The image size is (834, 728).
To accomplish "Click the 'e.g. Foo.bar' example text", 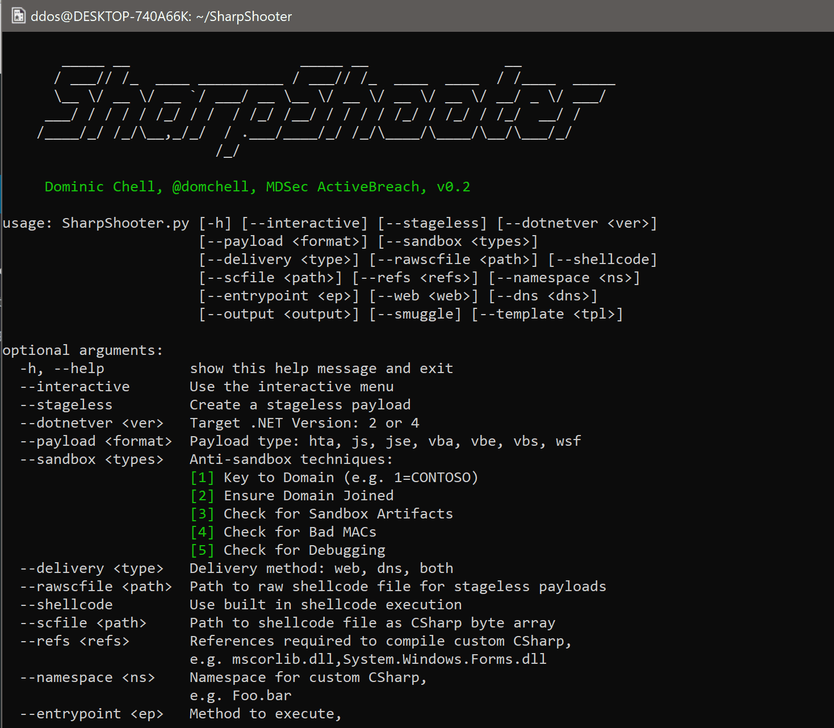I will [x=241, y=696].
